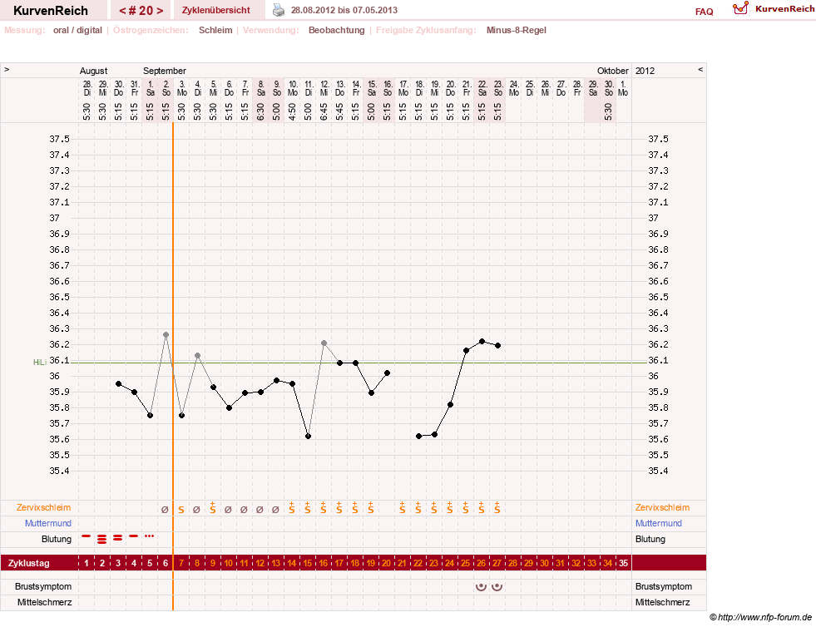Click the temperature point on 22. Sa (36.2)
This screenshot has height=627, width=816.
482,341
